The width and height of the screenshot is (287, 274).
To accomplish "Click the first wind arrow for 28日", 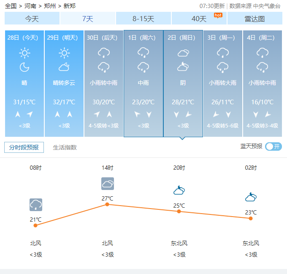I will click(18, 114).
